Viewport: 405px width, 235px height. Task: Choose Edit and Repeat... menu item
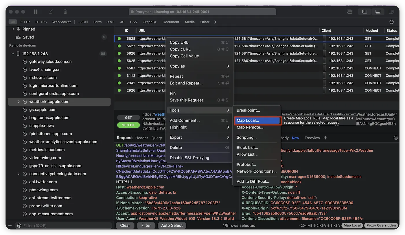pyautogui.click(x=200, y=83)
